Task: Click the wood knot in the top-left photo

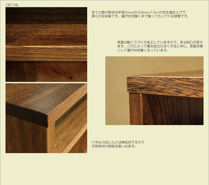Action: pos(71,78)
